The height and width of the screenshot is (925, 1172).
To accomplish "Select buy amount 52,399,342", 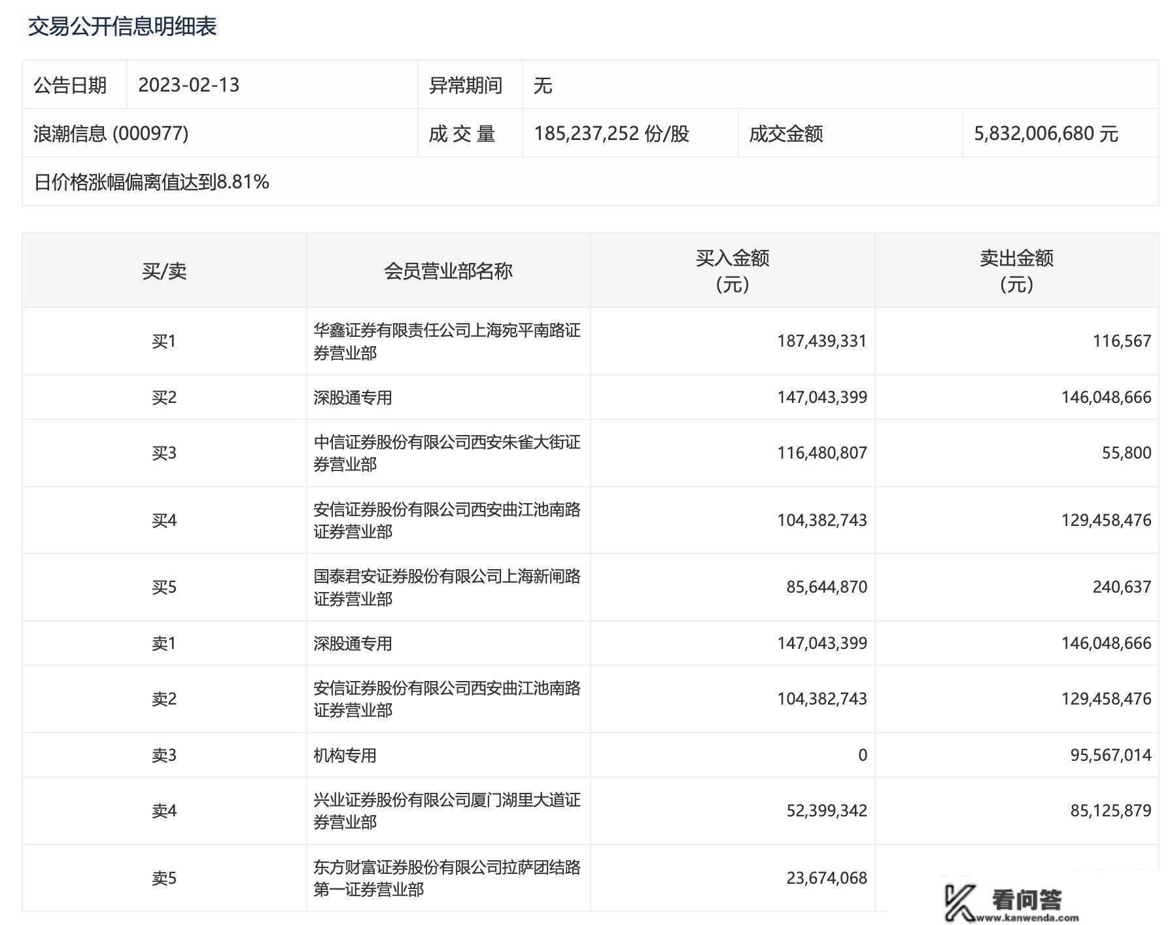I will point(827,811).
